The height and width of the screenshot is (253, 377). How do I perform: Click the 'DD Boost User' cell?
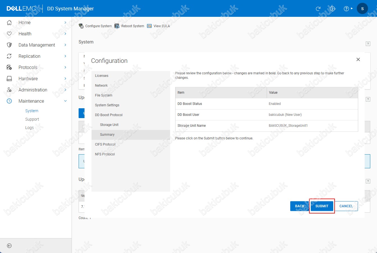pyautogui.click(x=221, y=115)
